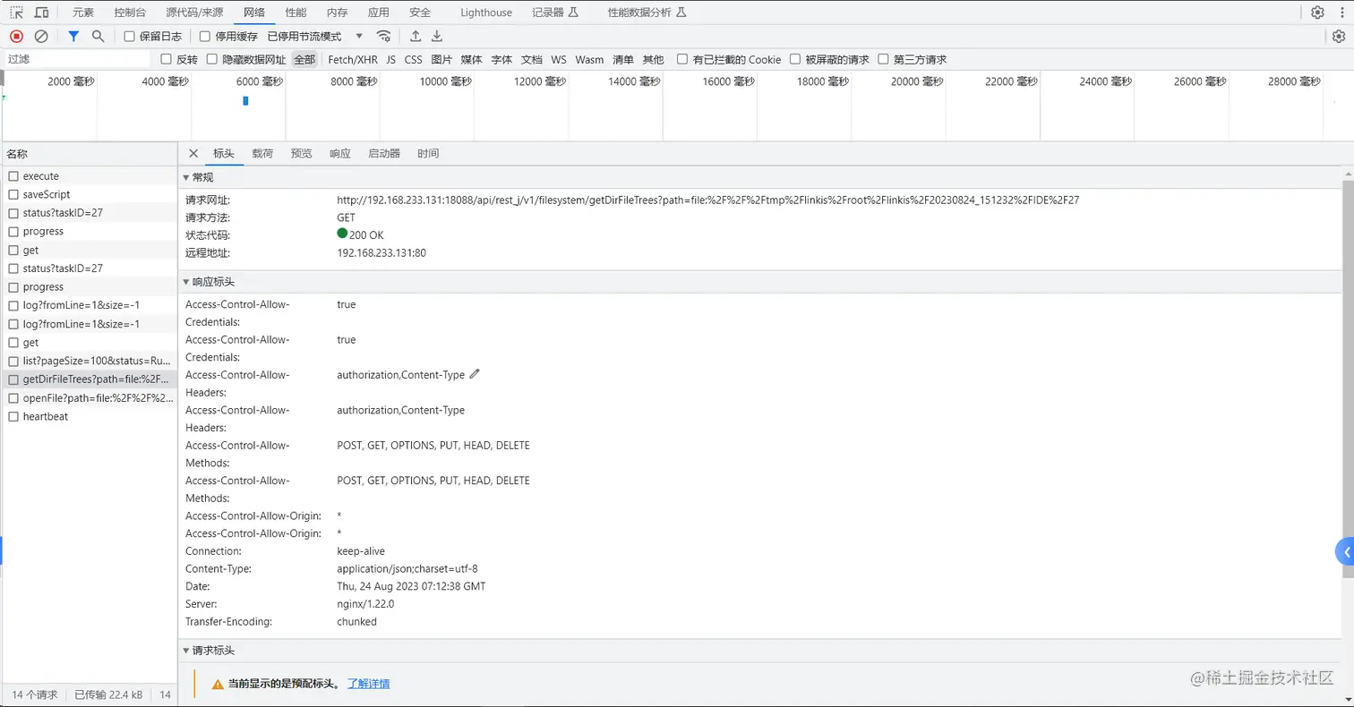Tick the checkbox beside the heartbeat request

[13, 416]
